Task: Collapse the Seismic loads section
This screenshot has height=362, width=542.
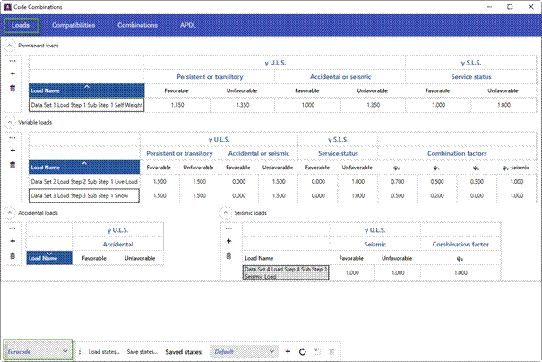Action: click(x=226, y=213)
